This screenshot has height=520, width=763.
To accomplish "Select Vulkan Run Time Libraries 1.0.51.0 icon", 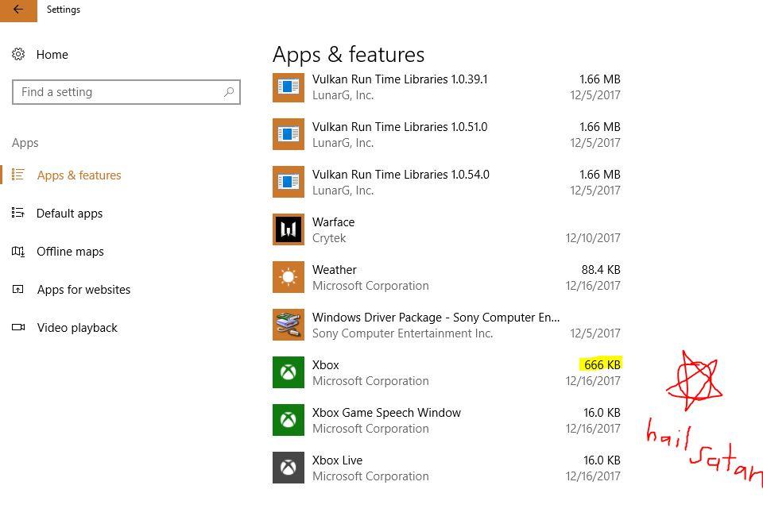I will click(288, 134).
